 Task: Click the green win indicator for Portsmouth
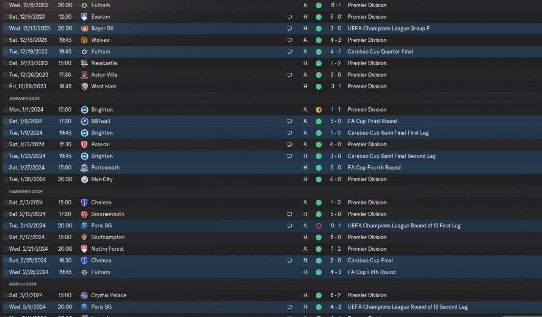[x=319, y=168]
